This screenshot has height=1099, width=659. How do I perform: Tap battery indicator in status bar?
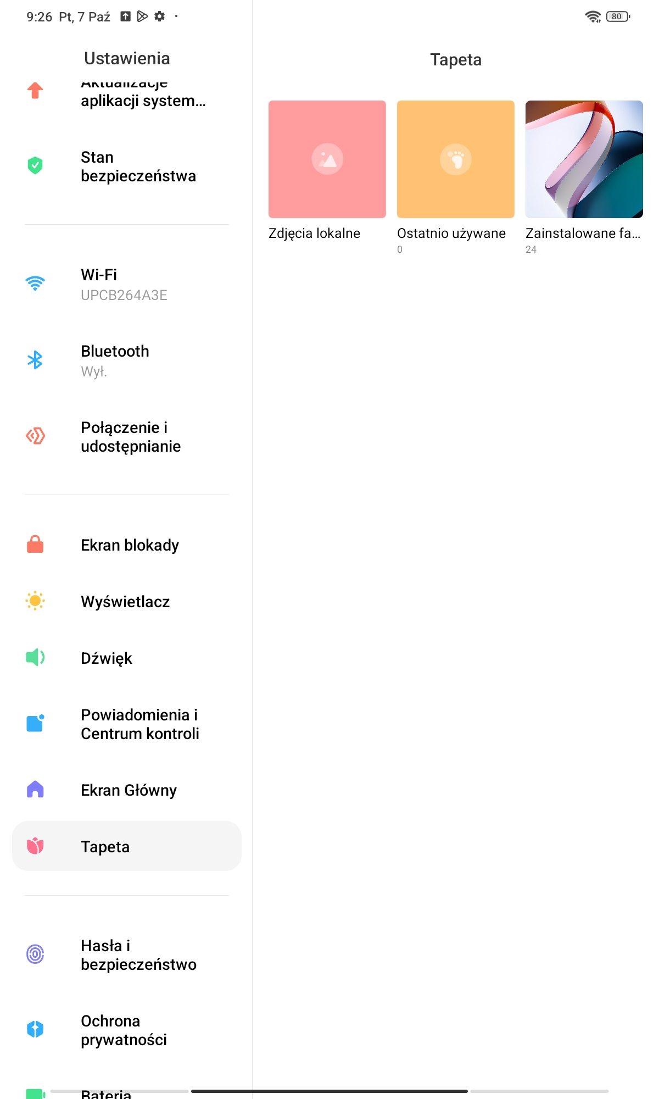618,16
